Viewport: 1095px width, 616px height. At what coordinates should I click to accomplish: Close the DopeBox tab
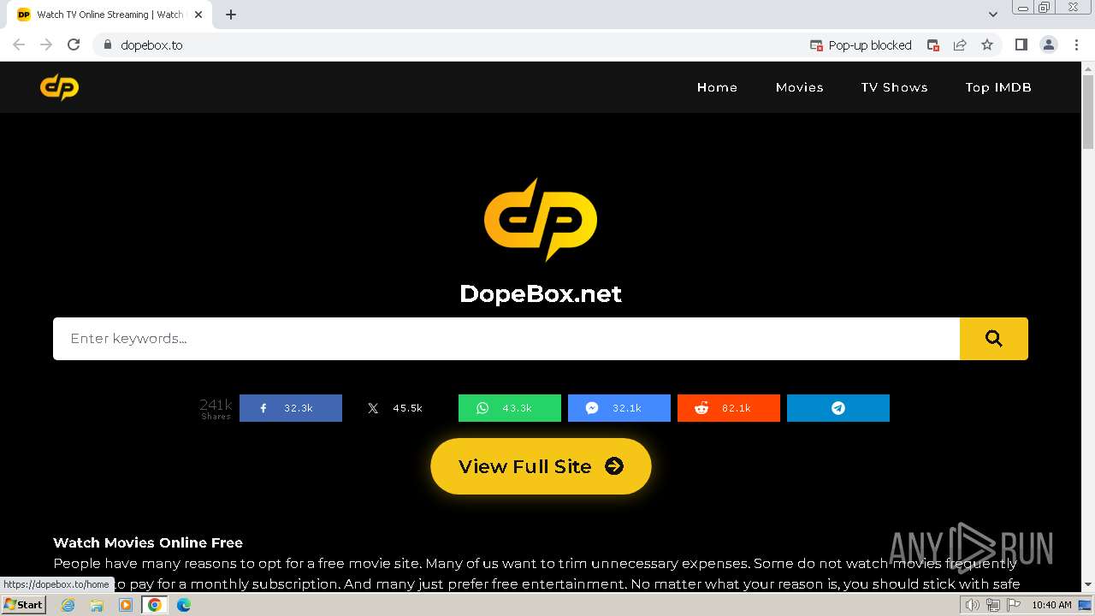point(198,15)
